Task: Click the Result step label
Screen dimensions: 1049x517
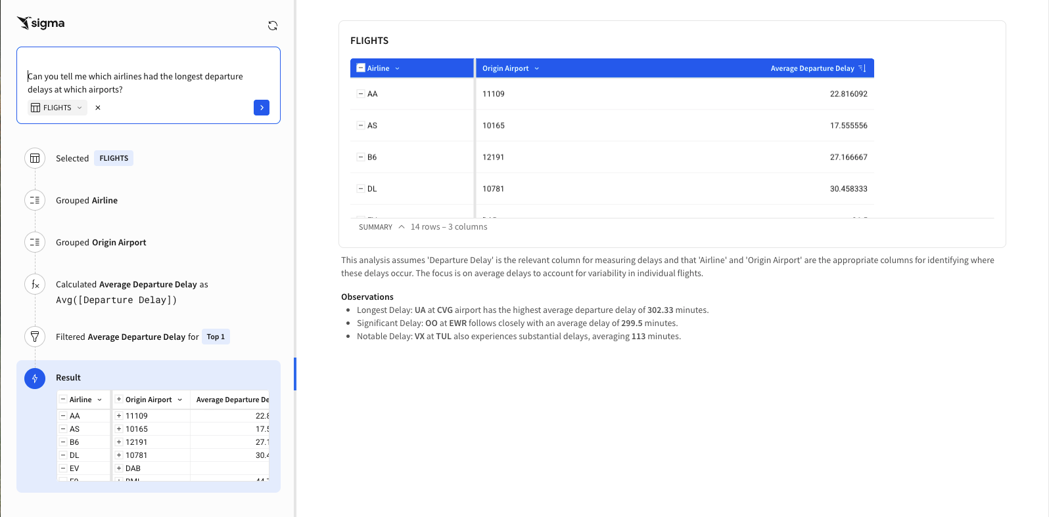Action: coord(68,378)
